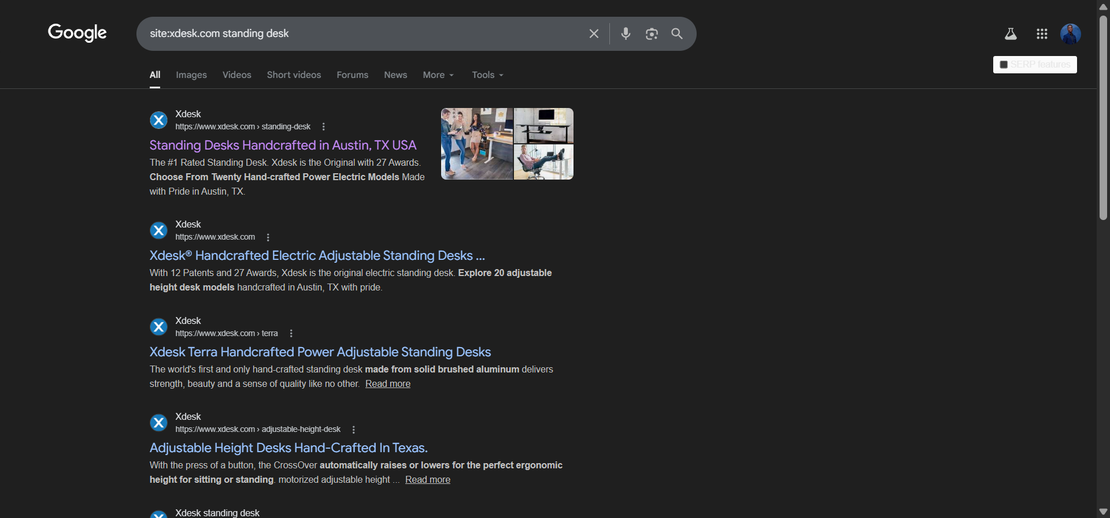Open thumbnail of people at a standing desk

(x=477, y=144)
